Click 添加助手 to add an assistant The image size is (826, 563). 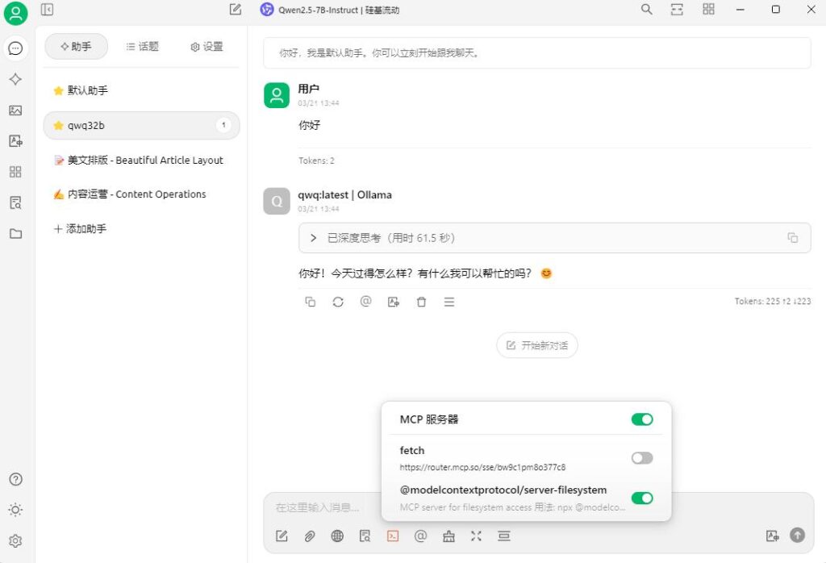(81, 228)
